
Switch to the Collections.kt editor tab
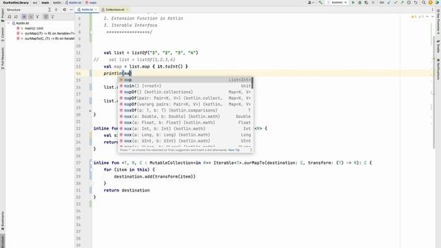click(115, 10)
